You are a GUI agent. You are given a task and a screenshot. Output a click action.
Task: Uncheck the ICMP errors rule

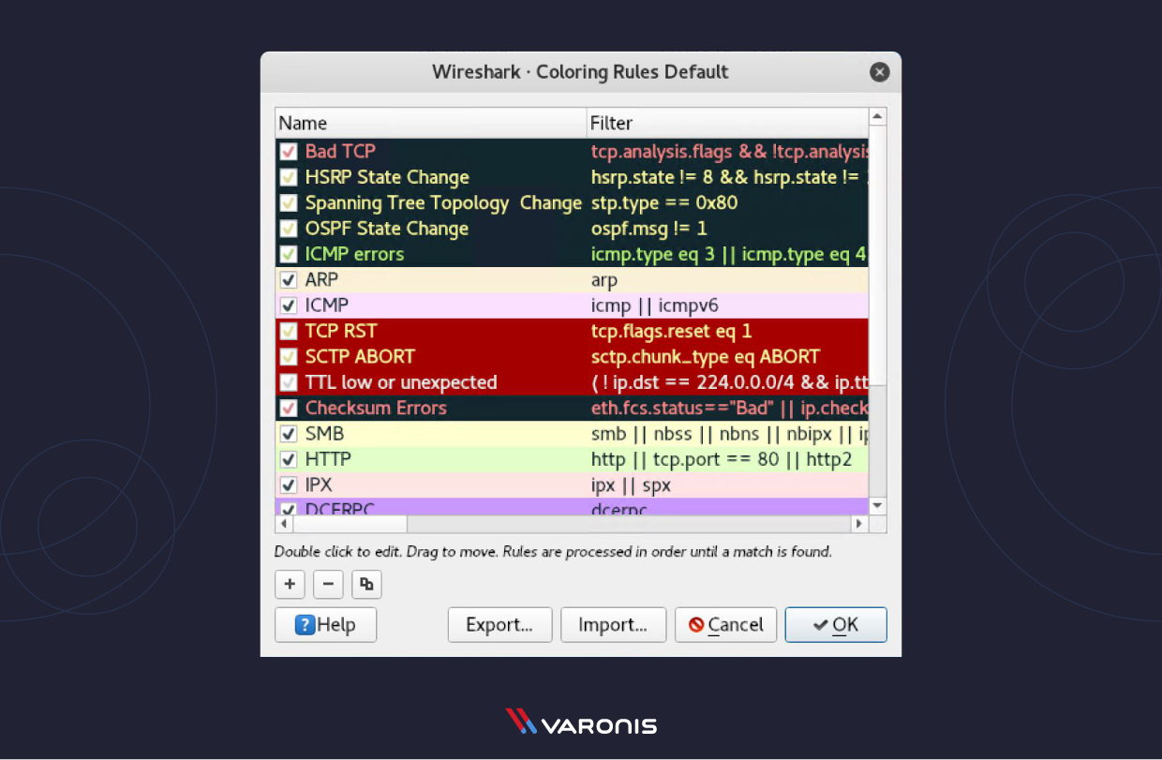[x=288, y=253]
